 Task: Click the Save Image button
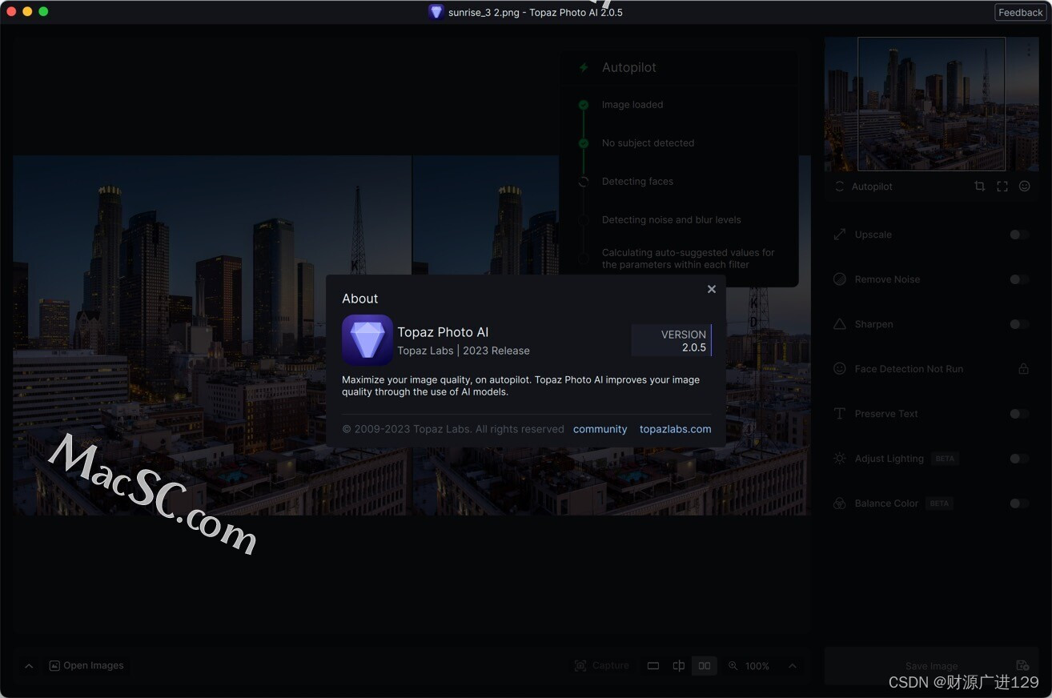931,666
